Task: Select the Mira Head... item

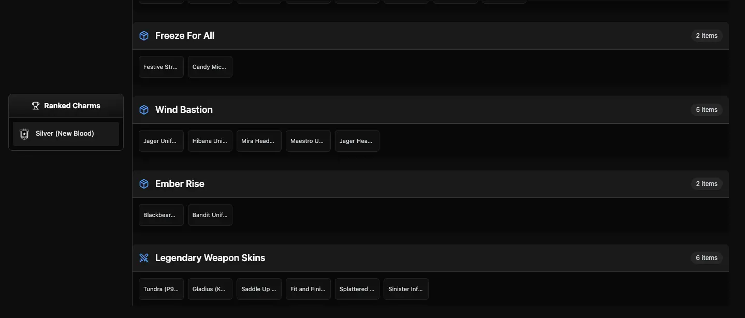Action: point(259,141)
